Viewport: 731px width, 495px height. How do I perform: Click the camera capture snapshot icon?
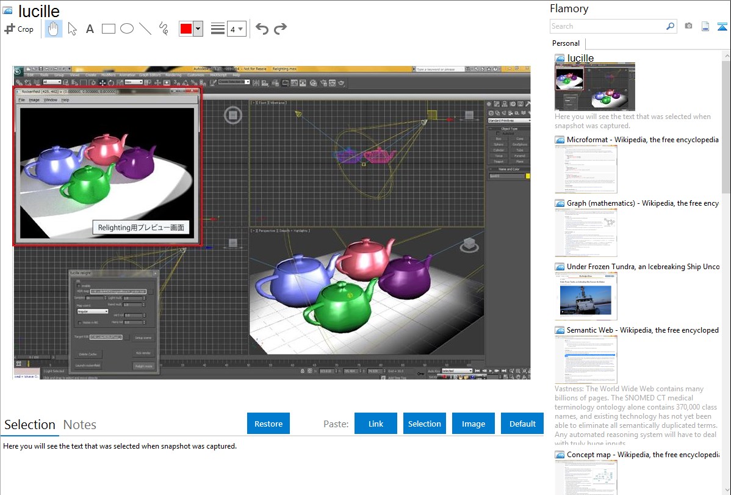click(688, 26)
